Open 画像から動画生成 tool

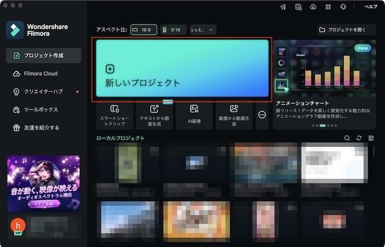coord(234,116)
